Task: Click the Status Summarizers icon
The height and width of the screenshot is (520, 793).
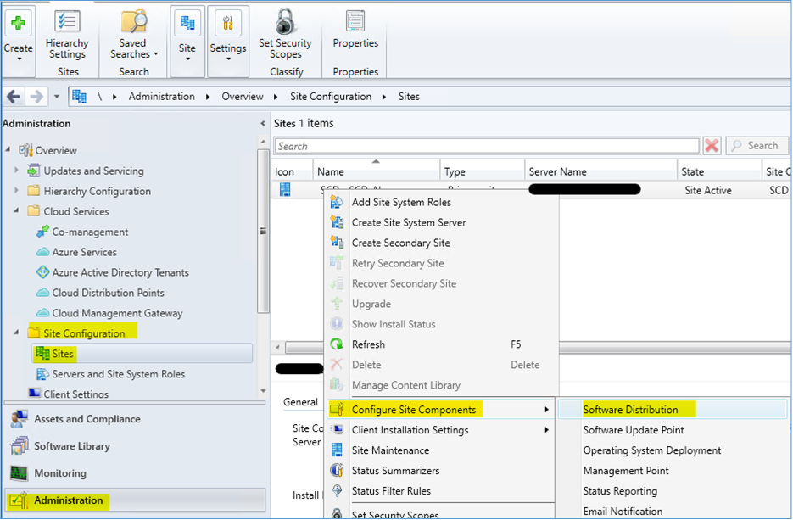Action: [337, 470]
